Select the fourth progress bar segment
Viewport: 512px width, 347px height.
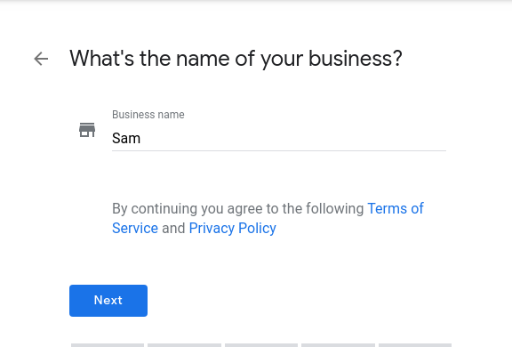pos(338,345)
